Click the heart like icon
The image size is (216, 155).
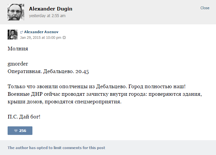(x=16, y=131)
